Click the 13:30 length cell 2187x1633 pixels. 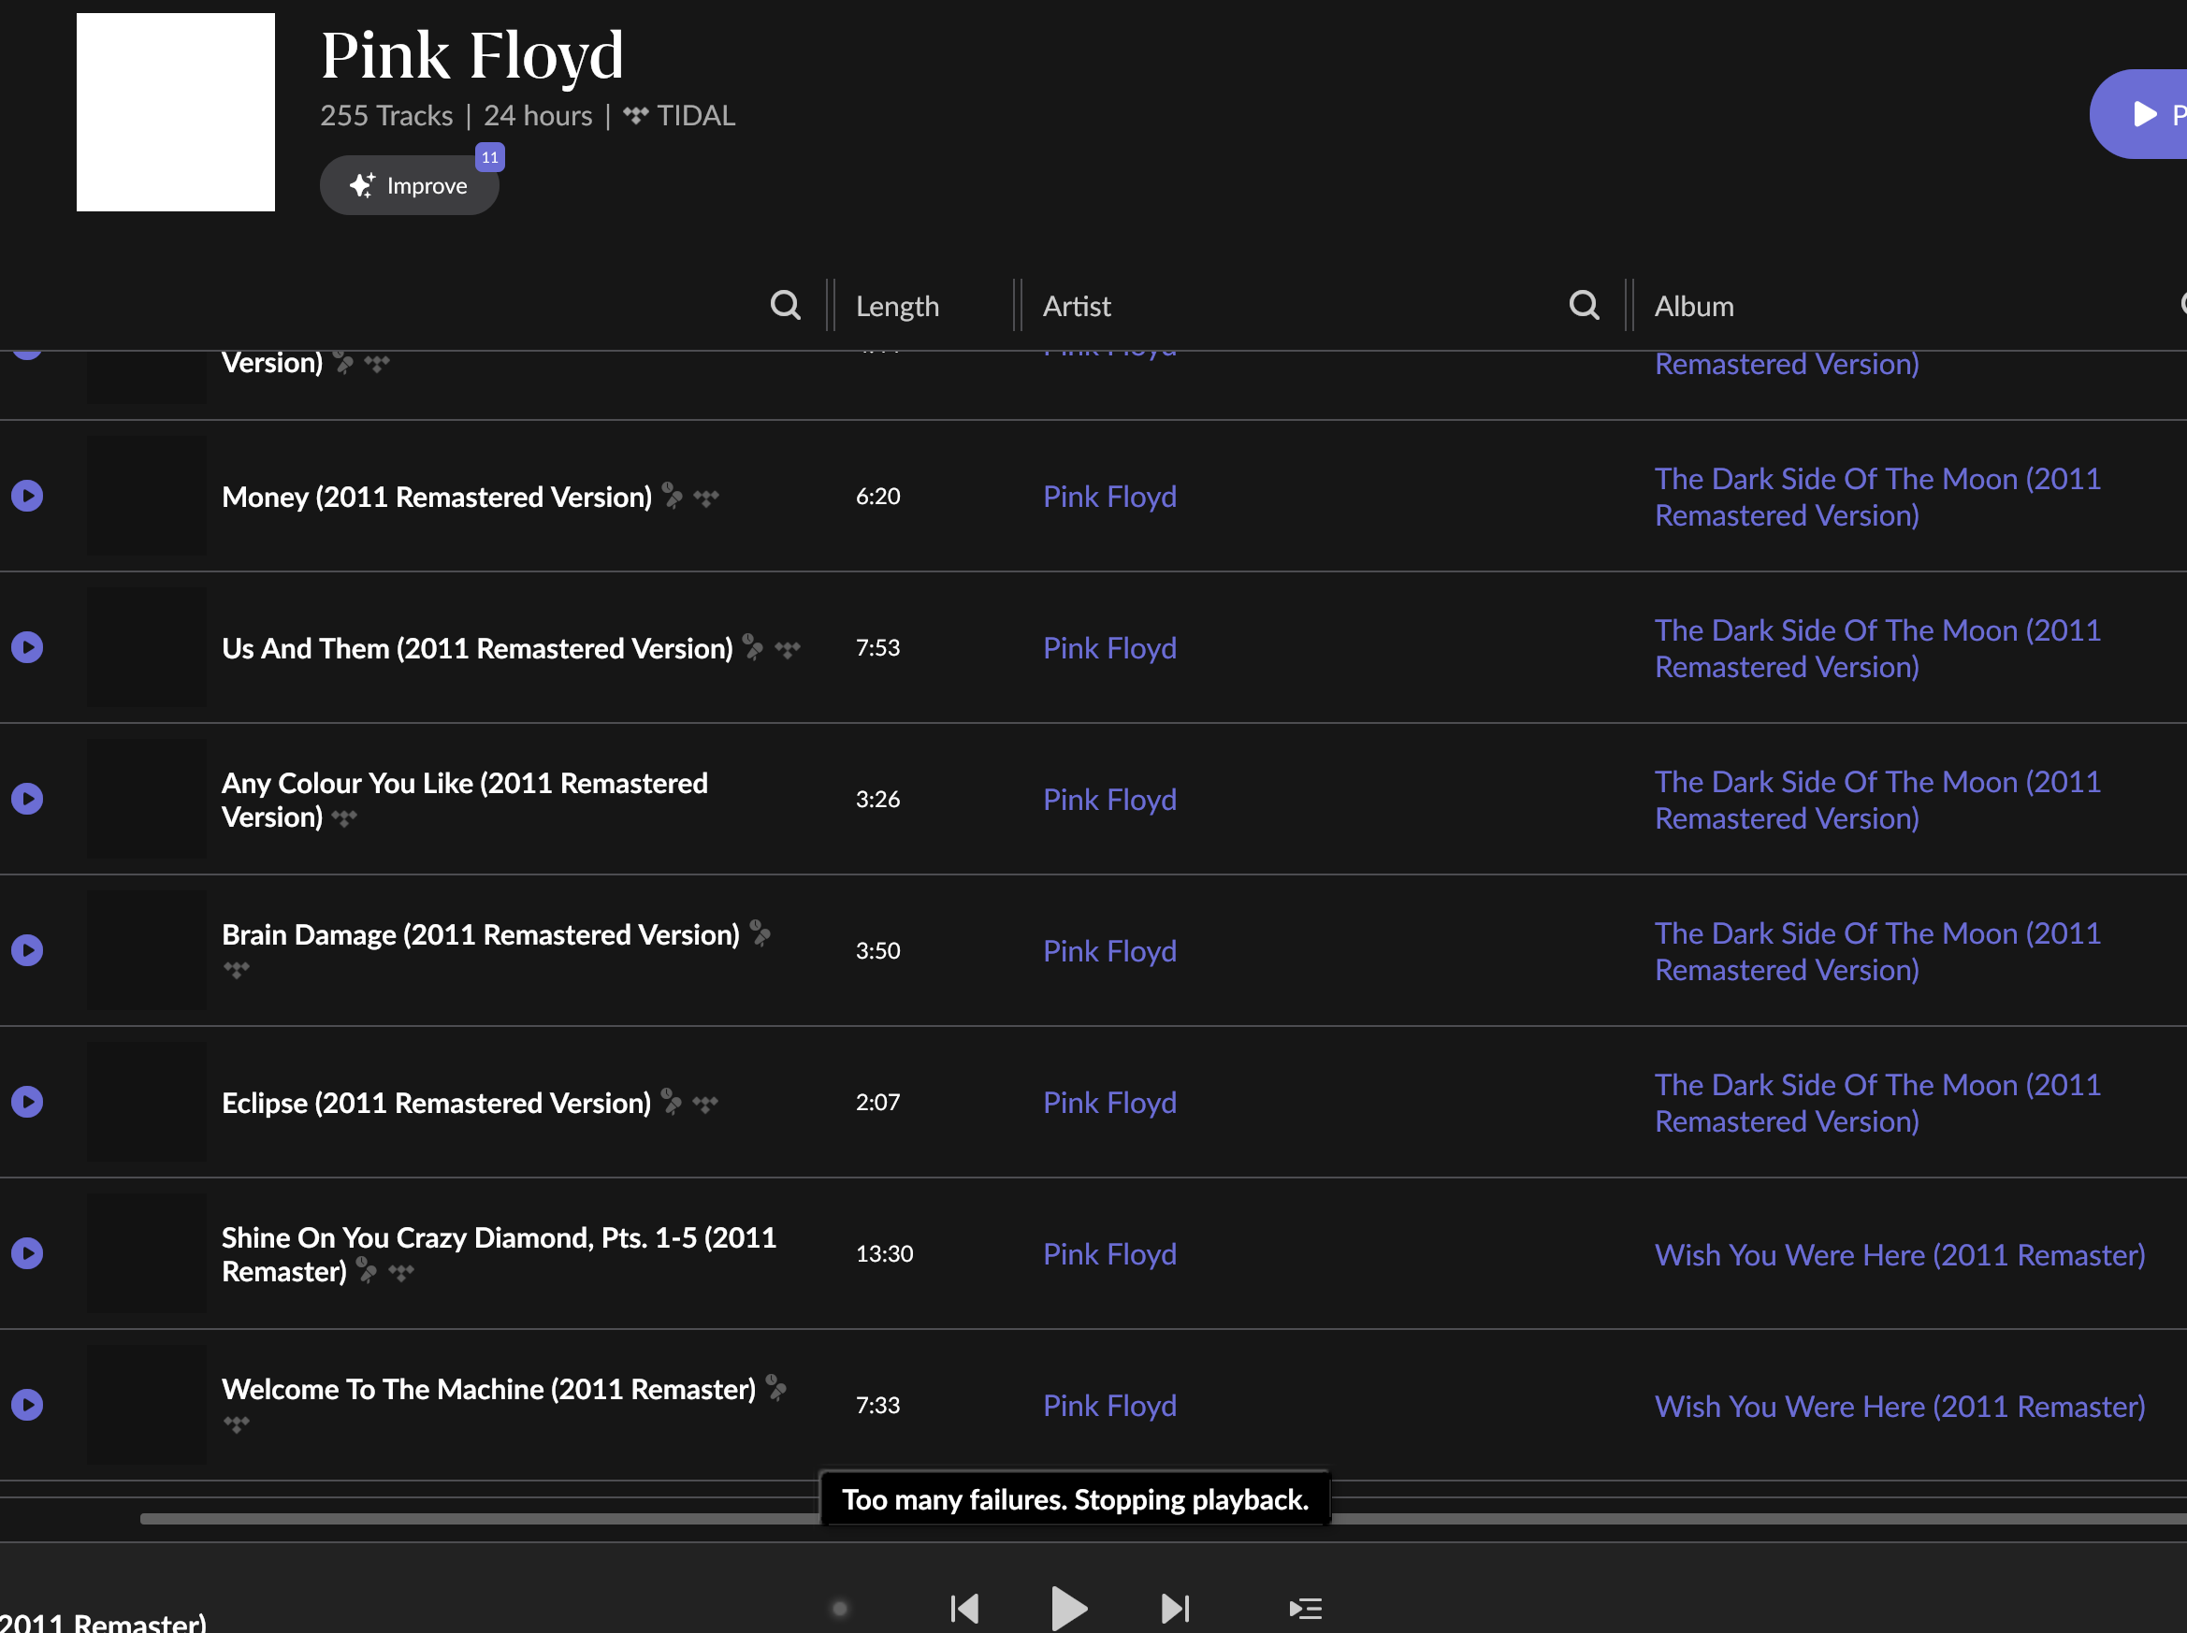(883, 1253)
